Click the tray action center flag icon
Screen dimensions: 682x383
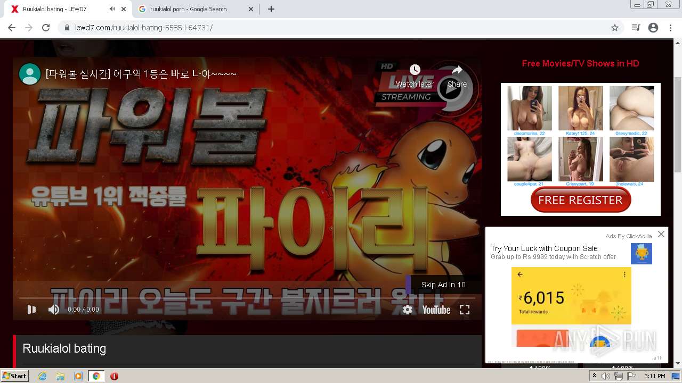[x=631, y=376]
